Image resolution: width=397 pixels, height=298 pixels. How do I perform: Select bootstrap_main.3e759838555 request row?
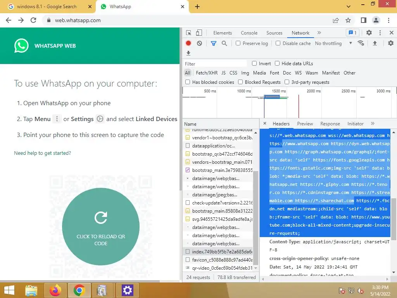[218, 170]
